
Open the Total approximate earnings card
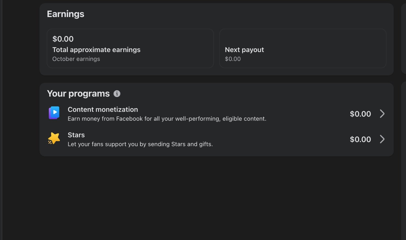pos(130,48)
